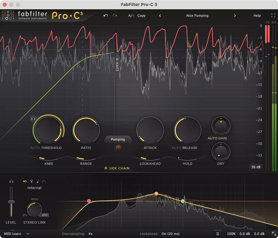The image size is (278, 238).
Task: Toggle the MID stereo link mode button
Action: point(45,215)
